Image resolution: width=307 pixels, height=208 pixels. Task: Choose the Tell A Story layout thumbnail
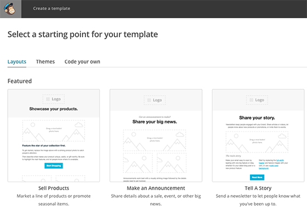pyautogui.click(x=258, y=135)
